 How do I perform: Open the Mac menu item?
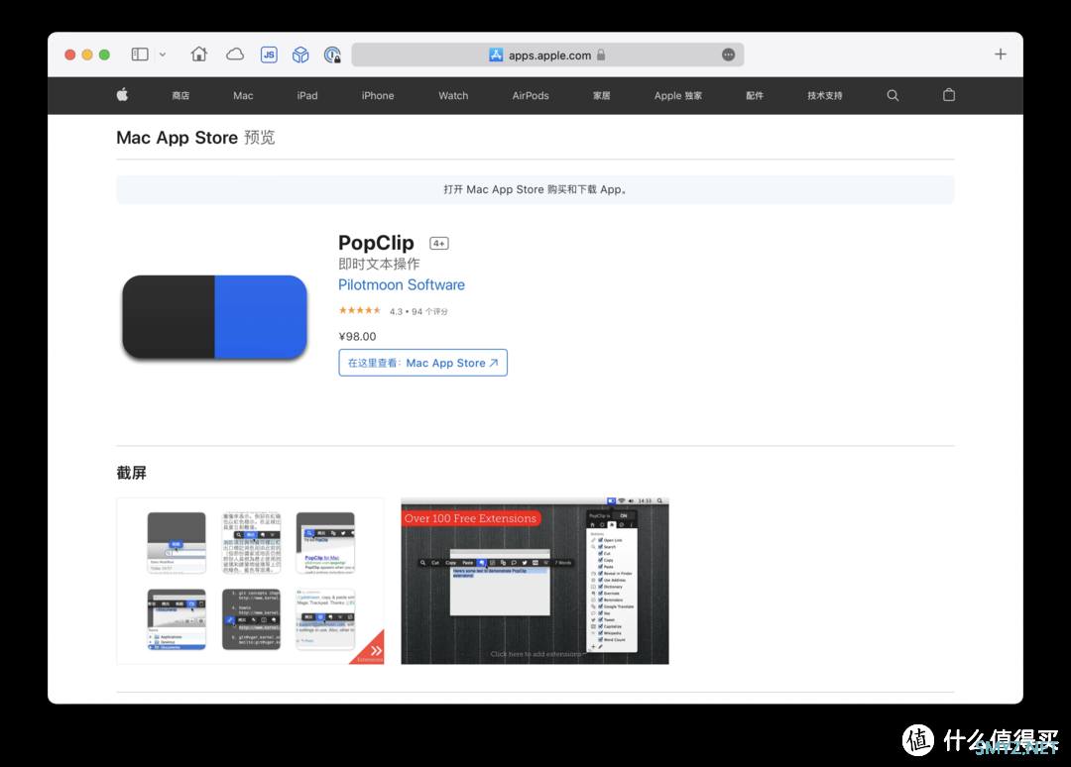pyautogui.click(x=243, y=96)
